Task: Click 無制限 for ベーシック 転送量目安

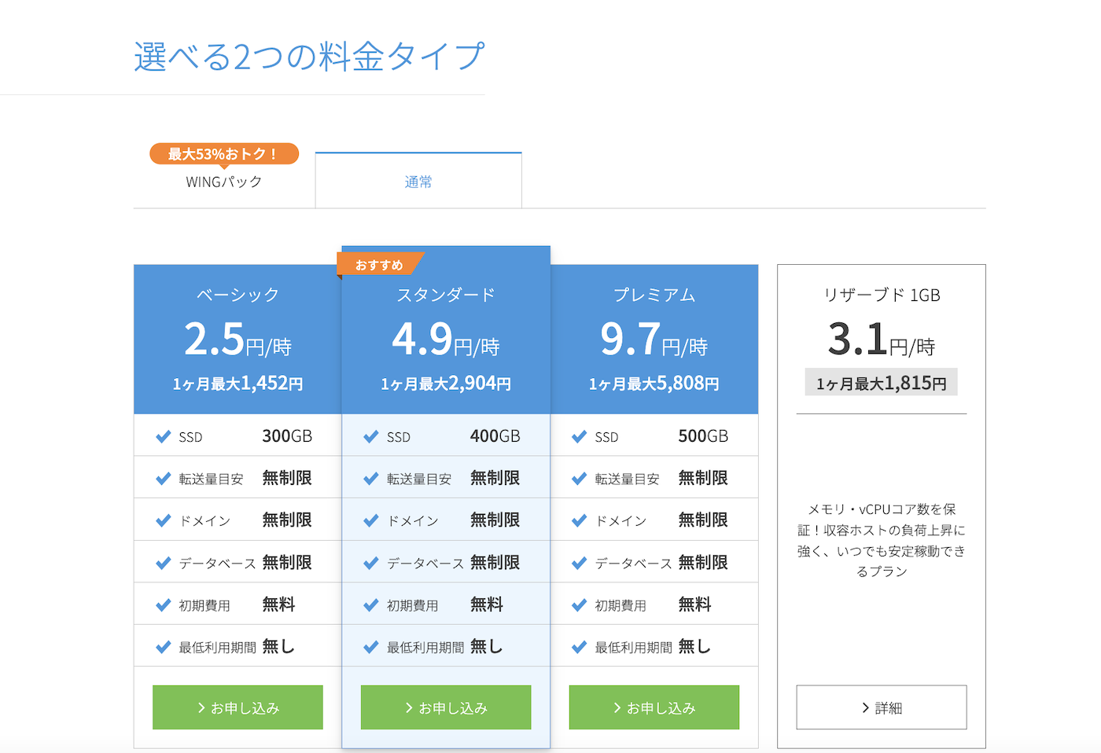Action: tap(287, 478)
